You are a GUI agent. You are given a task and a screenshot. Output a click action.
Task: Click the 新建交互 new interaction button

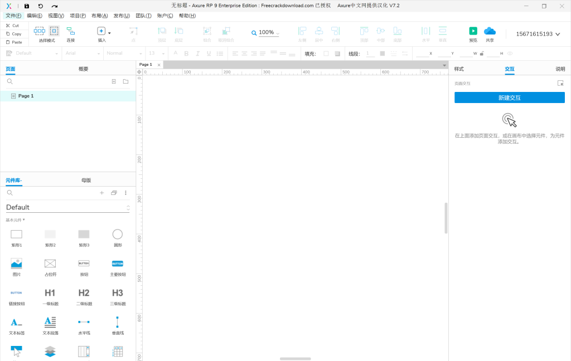[509, 97]
